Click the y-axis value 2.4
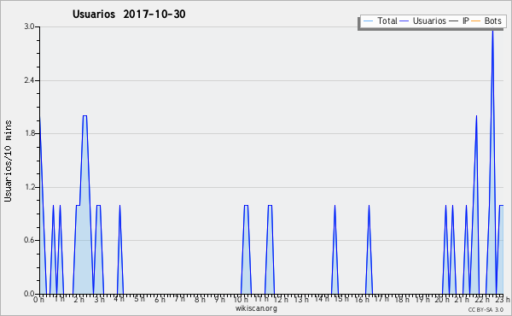This screenshot has height=316, width=512. coord(29,80)
